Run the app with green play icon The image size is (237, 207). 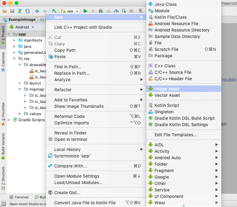point(86,11)
